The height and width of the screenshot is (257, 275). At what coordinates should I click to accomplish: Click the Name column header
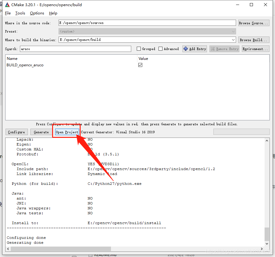pyautogui.click(x=12, y=59)
